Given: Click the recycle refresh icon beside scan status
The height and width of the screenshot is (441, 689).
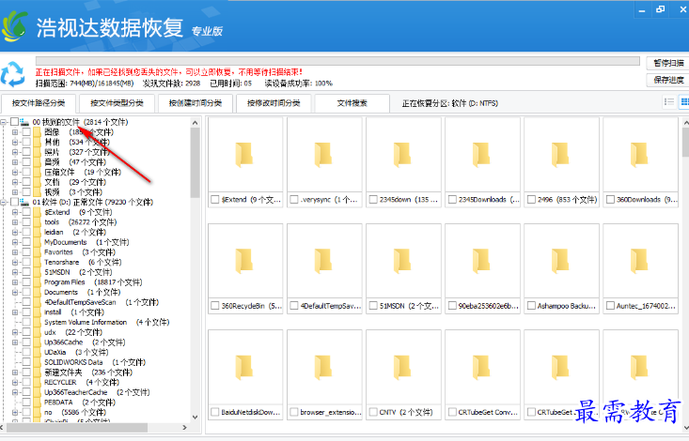Looking at the screenshot, I should 13,74.
